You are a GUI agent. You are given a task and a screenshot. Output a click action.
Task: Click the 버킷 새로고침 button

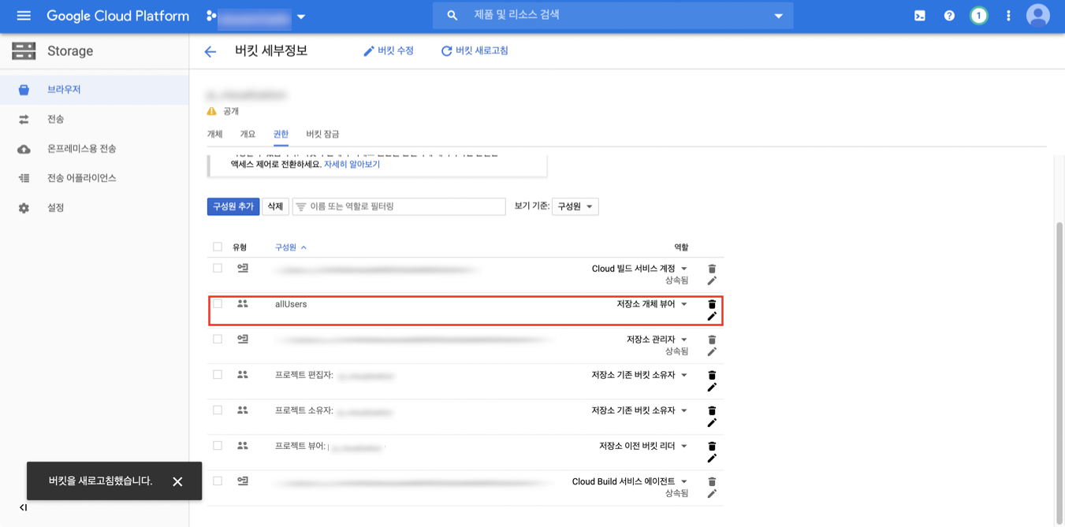(475, 51)
